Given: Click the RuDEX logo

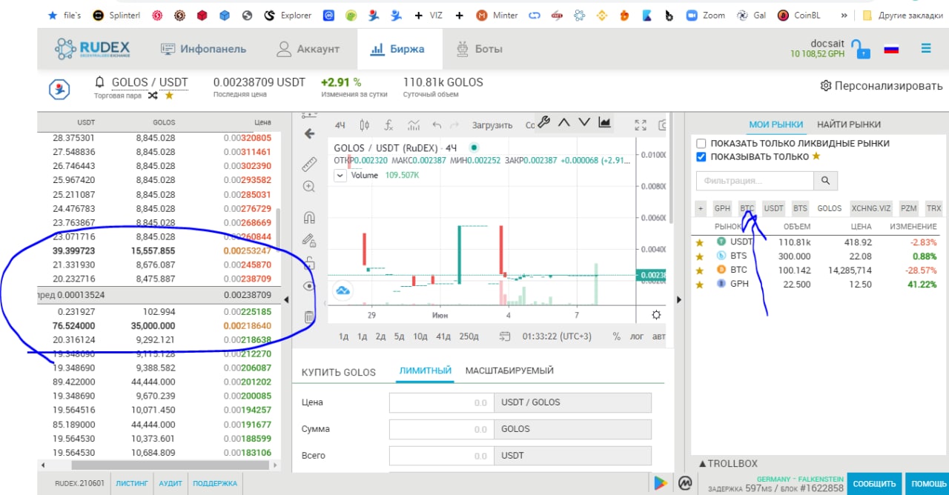Looking at the screenshot, I should coord(93,49).
